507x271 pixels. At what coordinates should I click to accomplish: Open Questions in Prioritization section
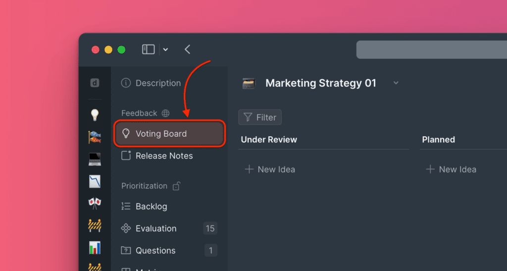(155, 251)
